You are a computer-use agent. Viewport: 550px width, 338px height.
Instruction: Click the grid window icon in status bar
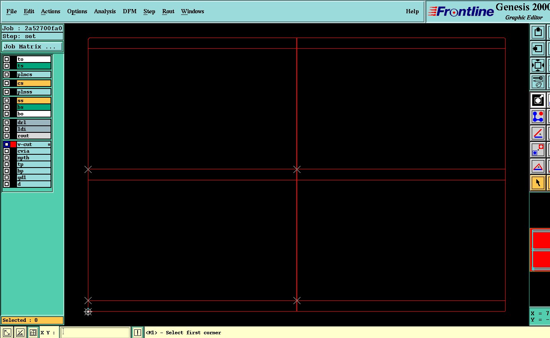point(33,332)
